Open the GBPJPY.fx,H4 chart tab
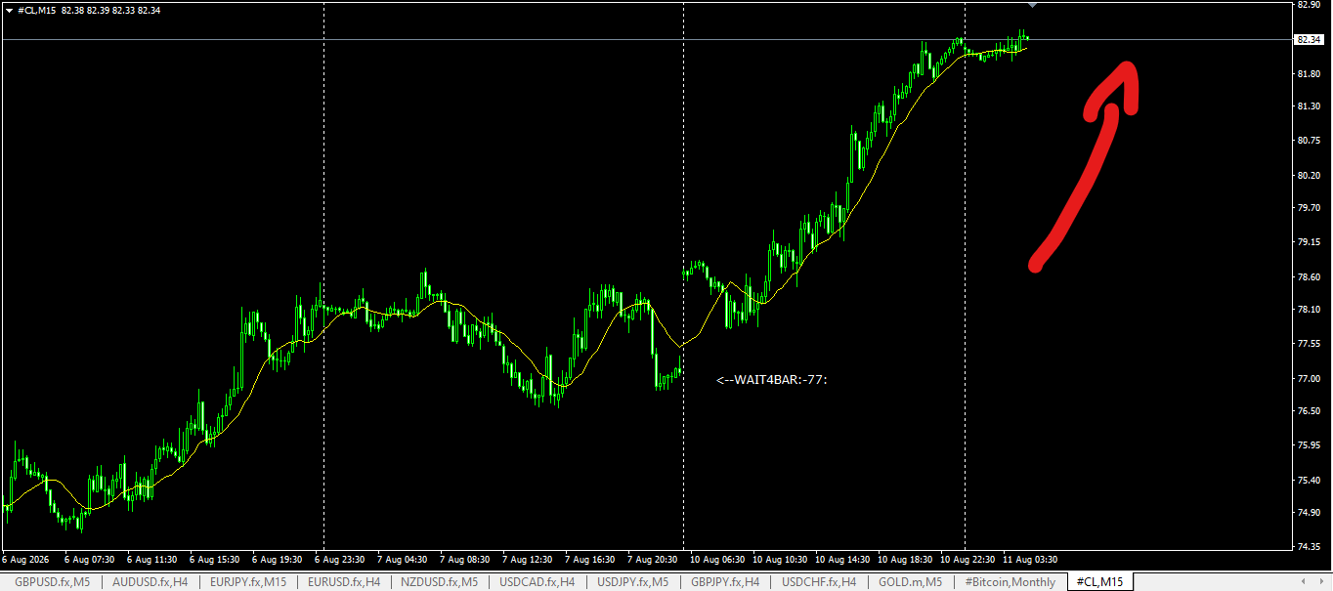Screen dimensions: 1333x591 tap(726, 582)
